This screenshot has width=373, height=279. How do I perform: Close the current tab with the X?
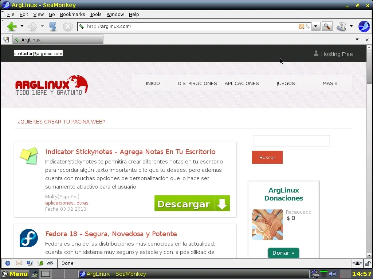click(x=367, y=40)
